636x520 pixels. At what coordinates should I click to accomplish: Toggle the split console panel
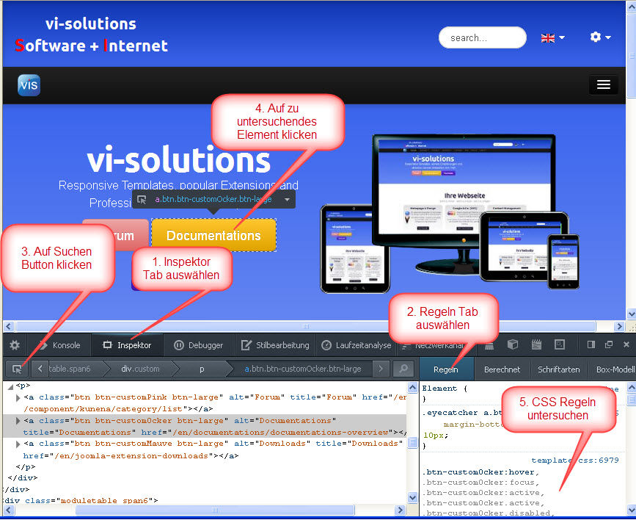point(592,344)
